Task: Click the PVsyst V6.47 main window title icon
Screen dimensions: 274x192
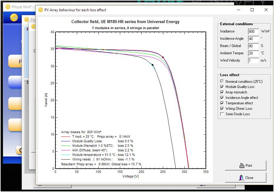Action: coord(8,7)
